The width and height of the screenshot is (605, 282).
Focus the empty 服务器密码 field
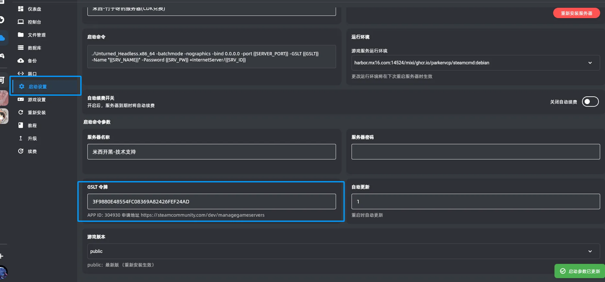coord(475,152)
